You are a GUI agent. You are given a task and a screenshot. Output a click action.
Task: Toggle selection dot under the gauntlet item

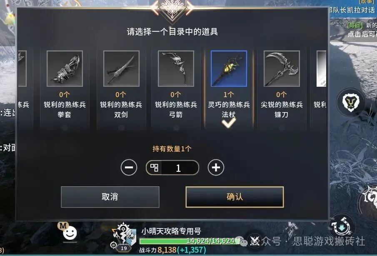(65, 128)
